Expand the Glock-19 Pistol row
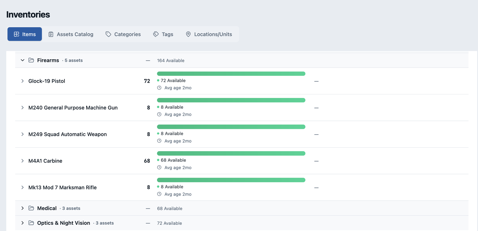The height and width of the screenshot is (231, 478). pyautogui.click(x=22, y=81)
